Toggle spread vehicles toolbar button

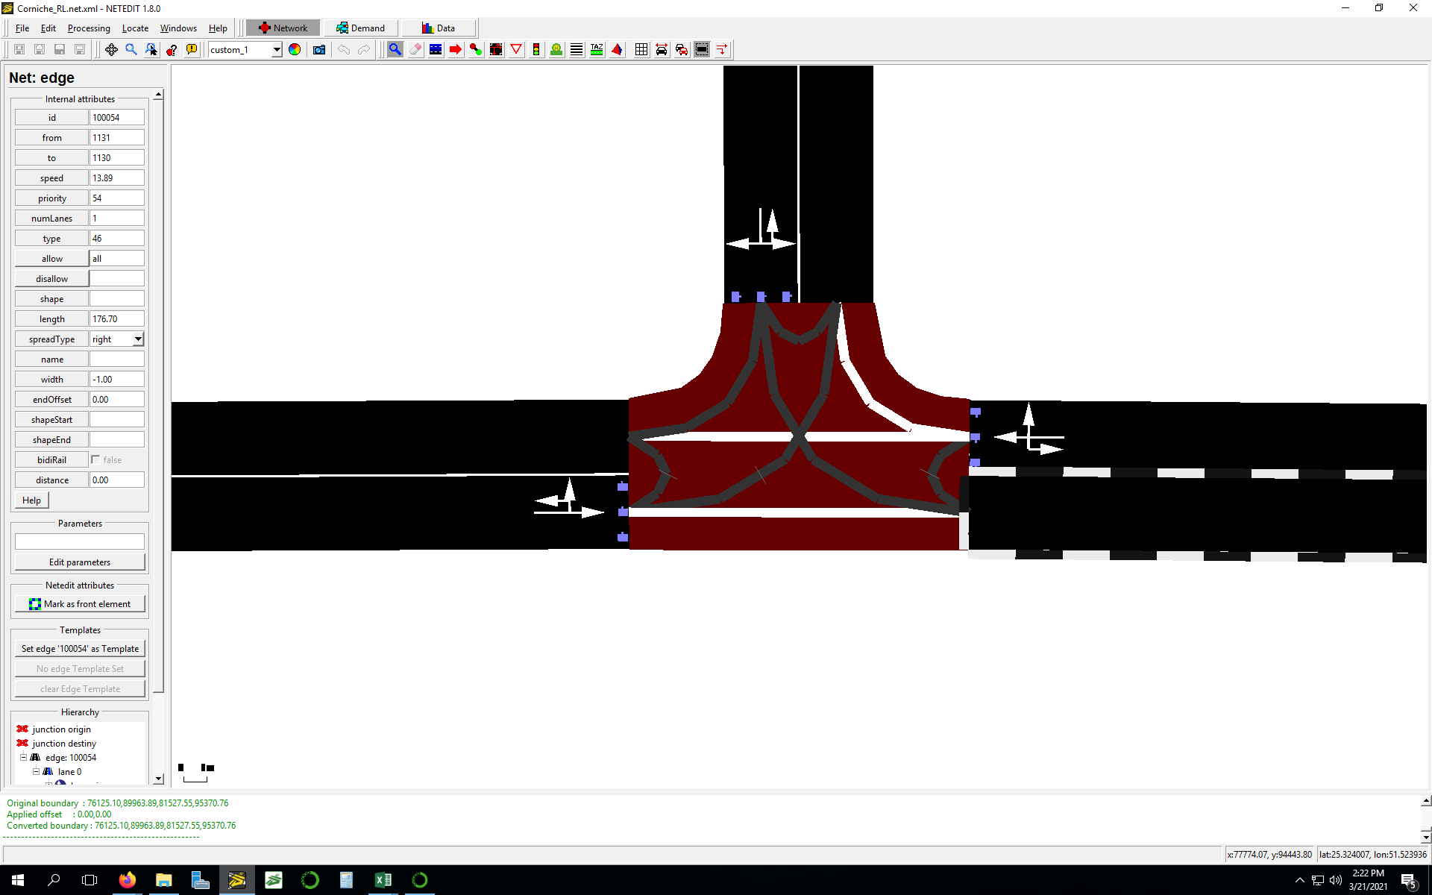click(662, 50)
